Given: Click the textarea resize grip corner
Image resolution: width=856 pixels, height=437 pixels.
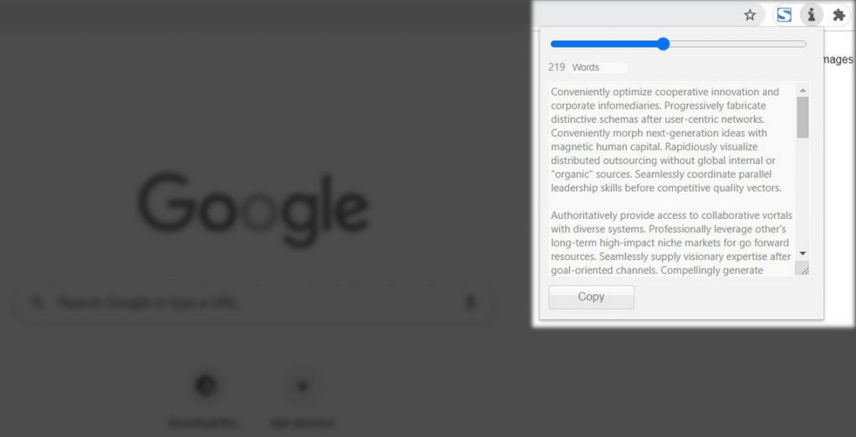Looking at the screenshot, I should 803,269.
